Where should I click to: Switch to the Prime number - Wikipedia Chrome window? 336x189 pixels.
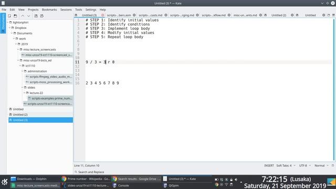coord(86,178)
